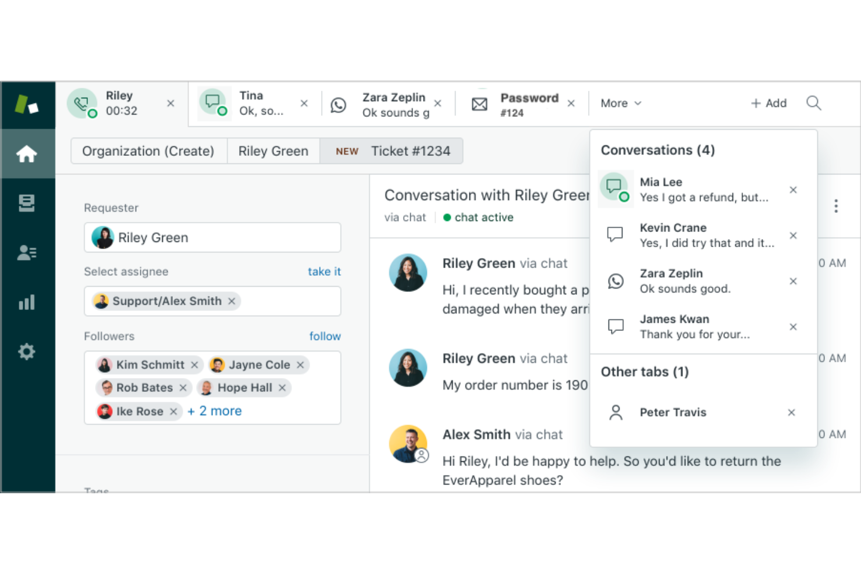
Task: Open the conversation options three-dot menu
Action: click(x=836, y=206)
